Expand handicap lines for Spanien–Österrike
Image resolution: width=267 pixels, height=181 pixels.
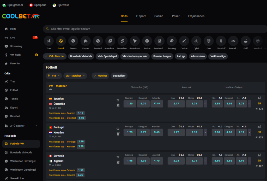[249, 104]
